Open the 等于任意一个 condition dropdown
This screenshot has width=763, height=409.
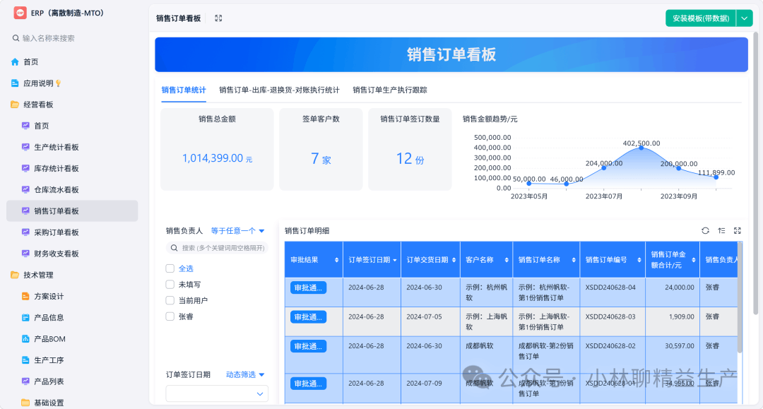click(x=237, y=230)
